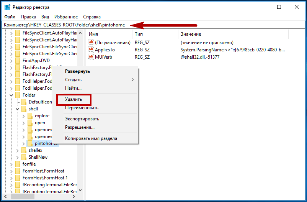Click the tree scroll-down arrow
The image size is (307, 202).
(80, 190)
